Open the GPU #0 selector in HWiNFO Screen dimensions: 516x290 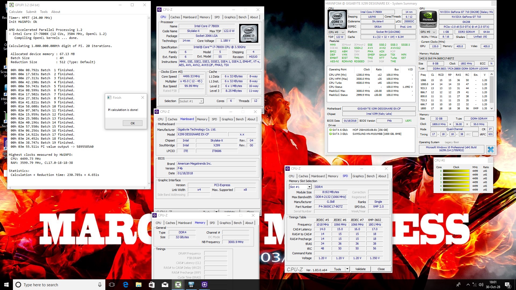pyautogui.click(x=428, y=32)
